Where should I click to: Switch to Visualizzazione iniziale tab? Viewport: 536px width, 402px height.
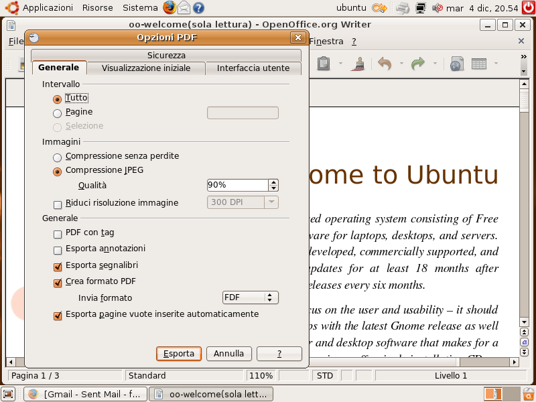146,68
